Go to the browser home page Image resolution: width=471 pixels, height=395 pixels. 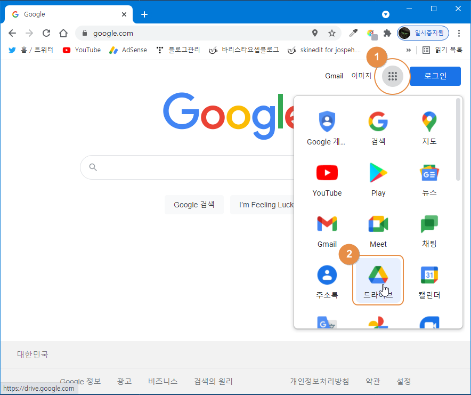coord(63,33)
